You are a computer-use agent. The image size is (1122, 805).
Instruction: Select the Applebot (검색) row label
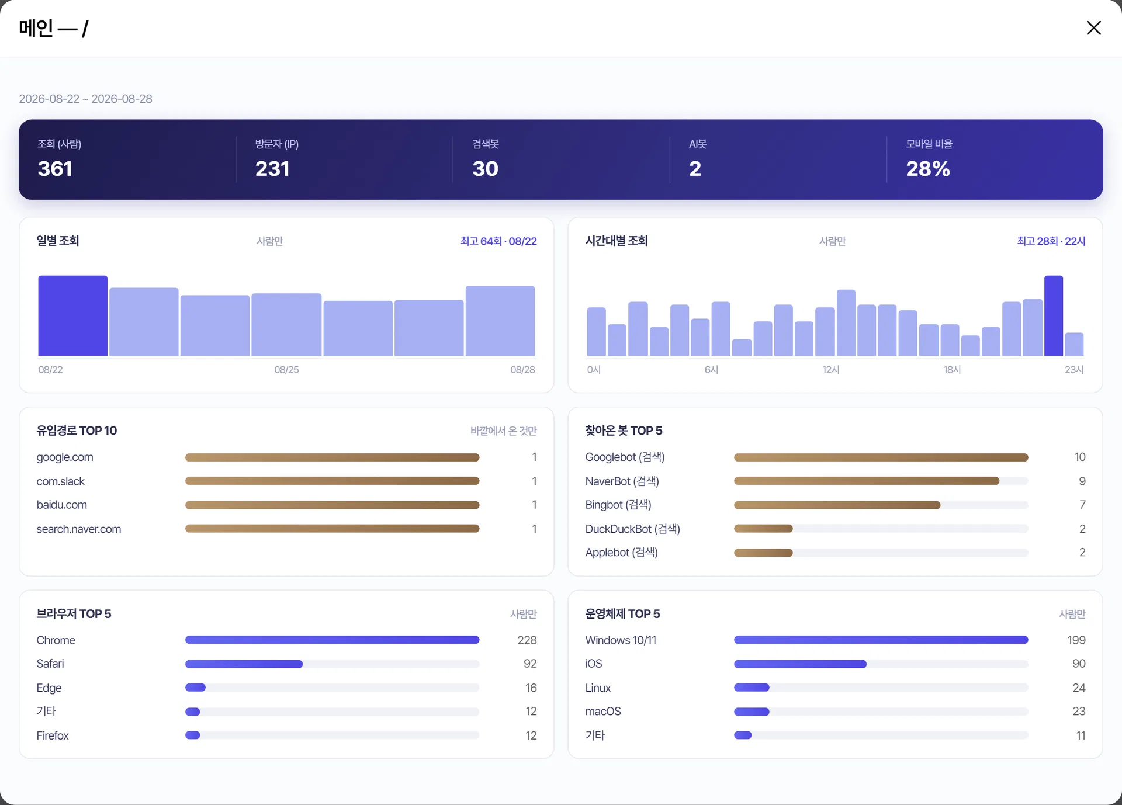coord(621,553)
